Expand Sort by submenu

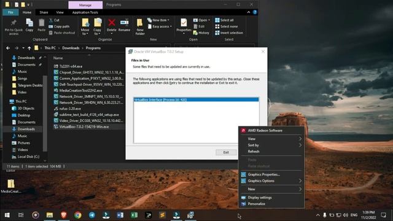click(x=271, y=145)
